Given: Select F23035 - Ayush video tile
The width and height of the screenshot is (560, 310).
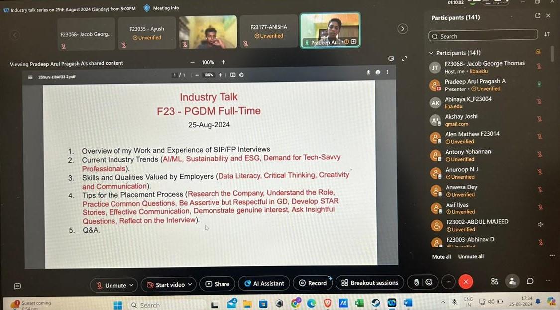Looking at the screenshot, I should coord(147,33).
